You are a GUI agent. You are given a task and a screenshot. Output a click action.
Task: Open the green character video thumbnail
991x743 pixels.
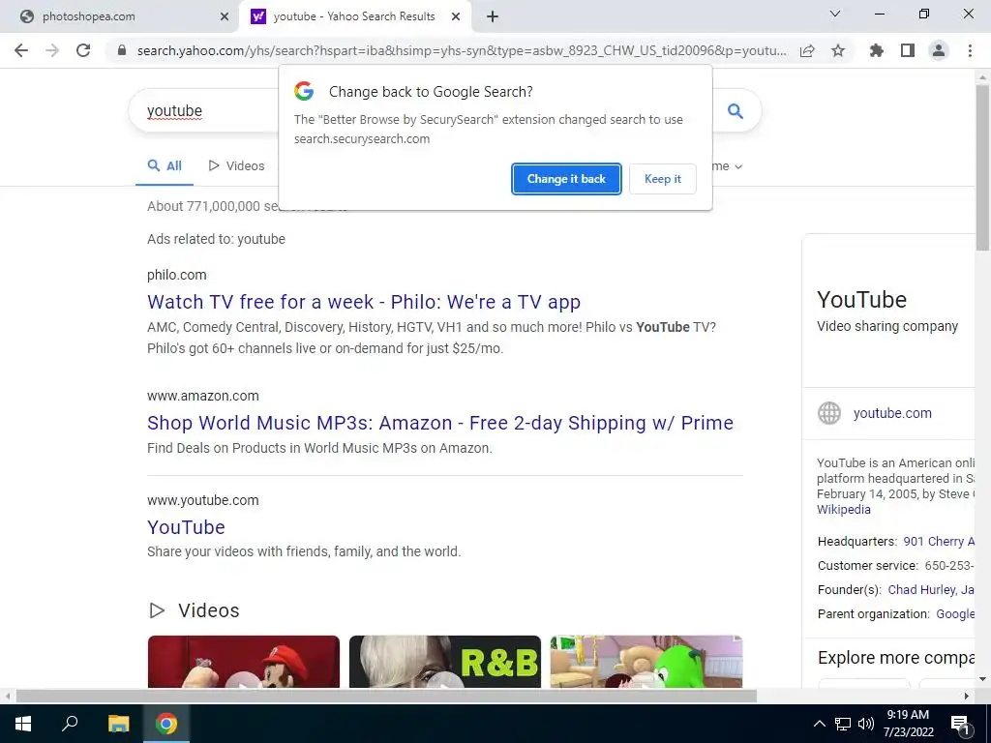pos(646,662)
